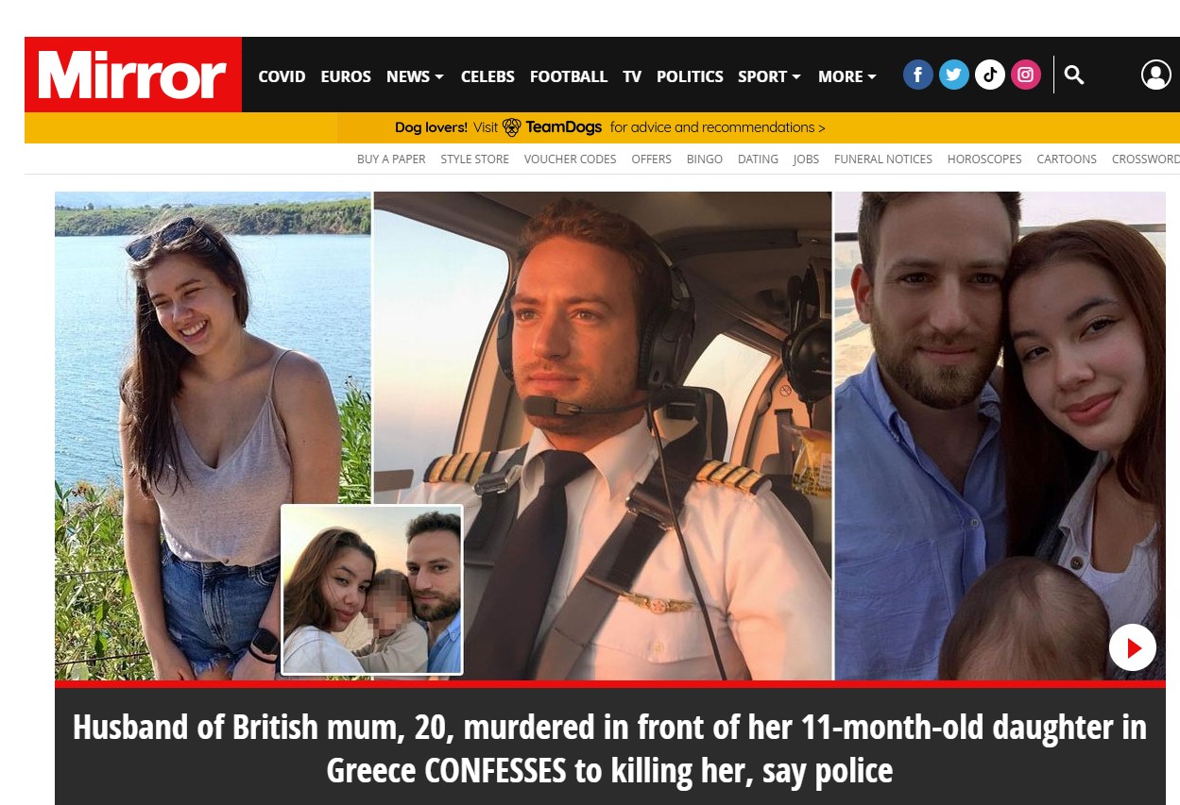Open the user account profile icon
1180x805 pixels.
[x=1156, y=75]
